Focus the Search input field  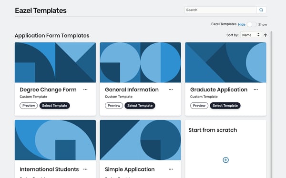(x=221, y=10)
